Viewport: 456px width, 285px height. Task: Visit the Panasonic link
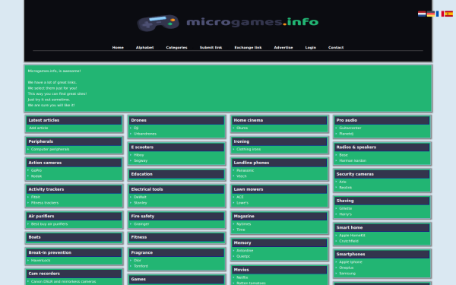coord(245,170)
